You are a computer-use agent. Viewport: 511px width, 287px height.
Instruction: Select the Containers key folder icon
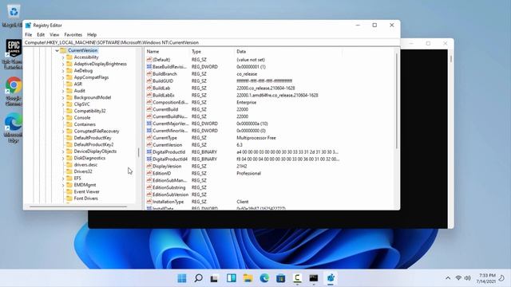click(69, 124)
